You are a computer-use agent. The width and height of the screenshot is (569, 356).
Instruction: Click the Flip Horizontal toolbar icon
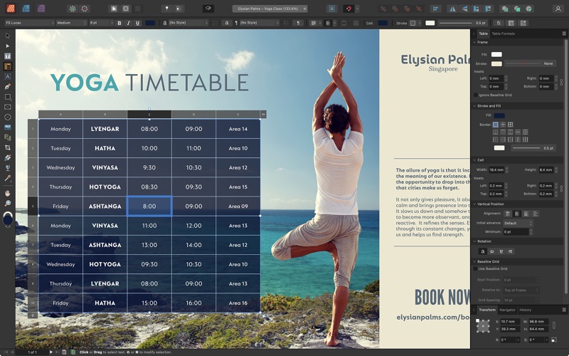[453, 9]
